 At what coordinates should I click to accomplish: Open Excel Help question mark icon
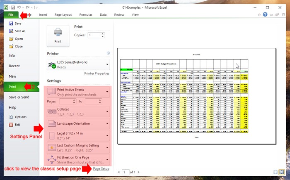point(265,14)
